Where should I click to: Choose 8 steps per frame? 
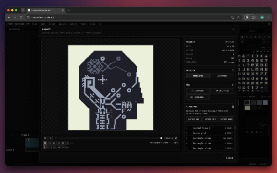pos(55,147)
